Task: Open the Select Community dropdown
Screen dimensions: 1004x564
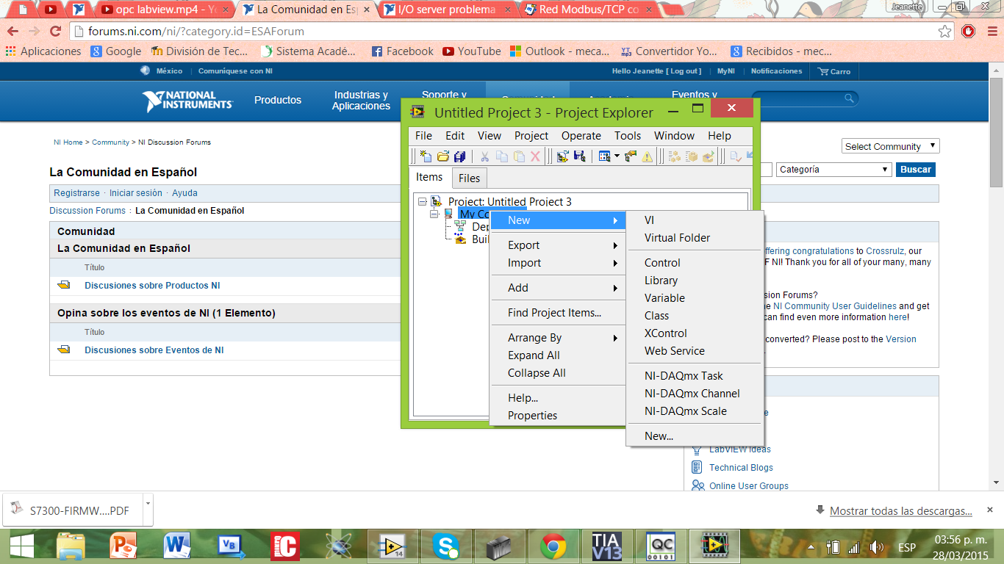Action: [x=890, y=146]
